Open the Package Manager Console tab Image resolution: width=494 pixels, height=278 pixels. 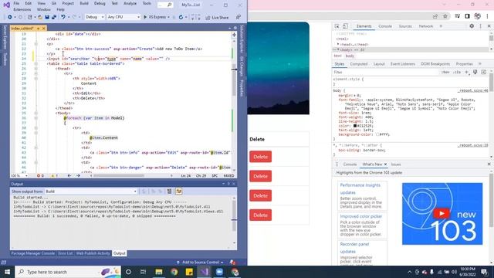tap(32, 253)
